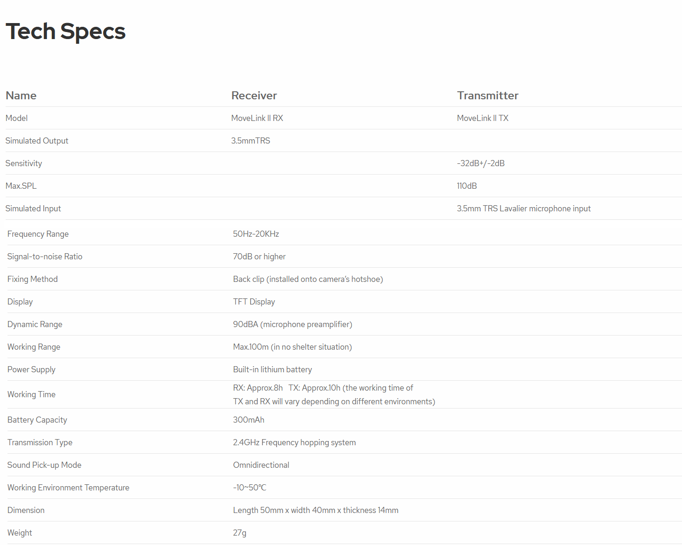
Task: Click the Name column header
Action: [21, 96]
